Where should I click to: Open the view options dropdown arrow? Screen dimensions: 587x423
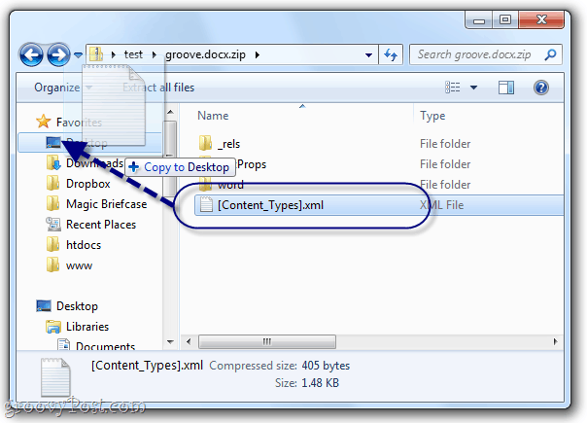[473, 88]
